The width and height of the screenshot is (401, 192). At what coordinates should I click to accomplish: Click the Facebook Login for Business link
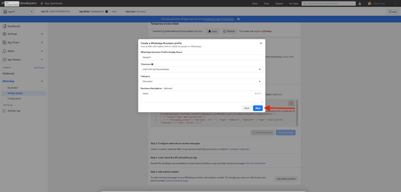click(x=219, y=19)
